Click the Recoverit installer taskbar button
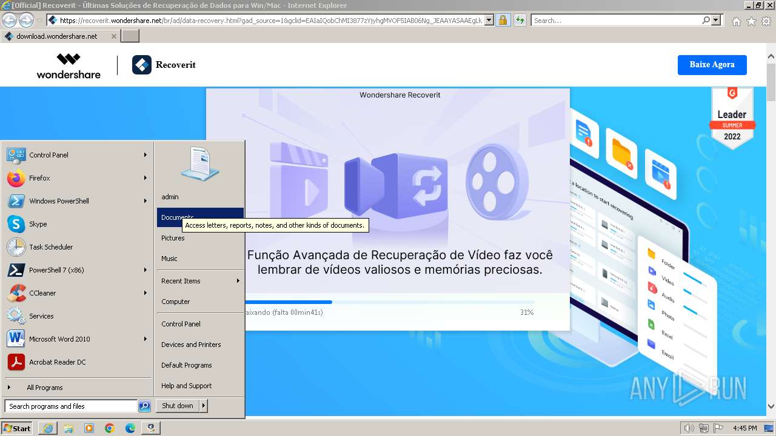This screenshot has width=776, height=436. 151,428
